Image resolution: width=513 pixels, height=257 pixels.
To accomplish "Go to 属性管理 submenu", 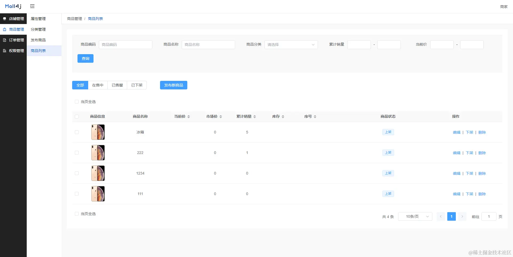I will [x=44, y=19].
